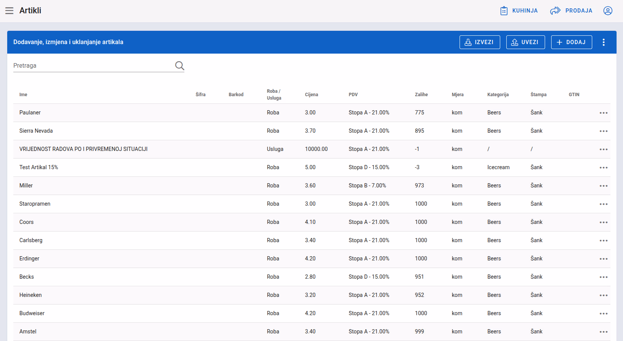
Task: Open row actions for Sierra Nevada
Action: coord(604,131)
